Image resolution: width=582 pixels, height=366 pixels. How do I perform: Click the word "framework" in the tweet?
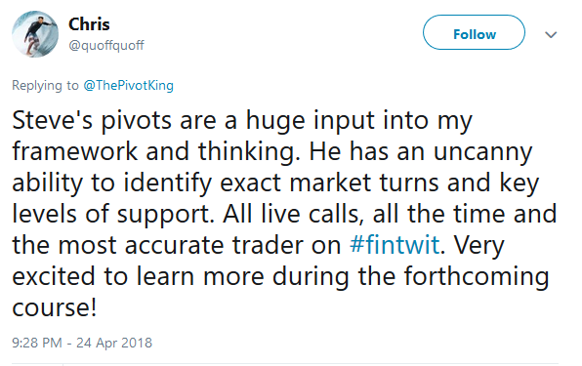(x=74, y=151)
